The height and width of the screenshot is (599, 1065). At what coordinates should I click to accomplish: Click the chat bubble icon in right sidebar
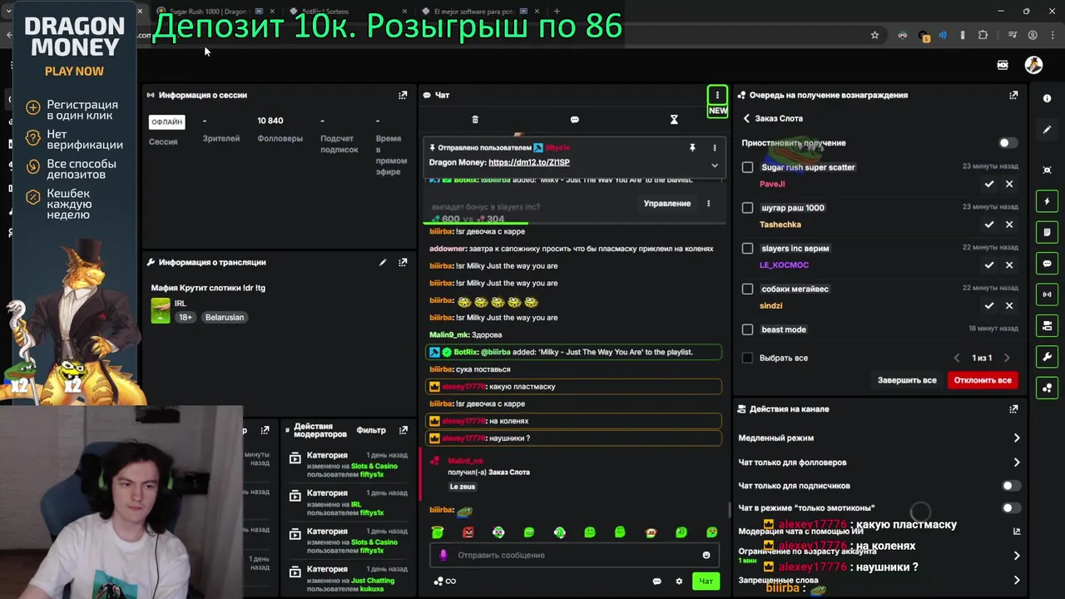coord(1047,264)
